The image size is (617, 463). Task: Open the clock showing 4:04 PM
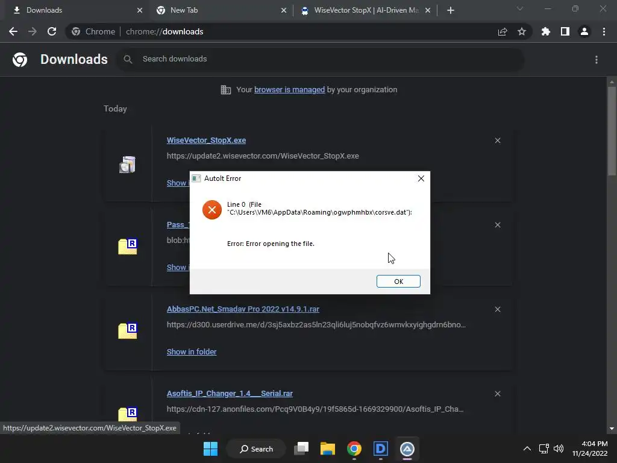pyautogui.click(x=590, y=449)
